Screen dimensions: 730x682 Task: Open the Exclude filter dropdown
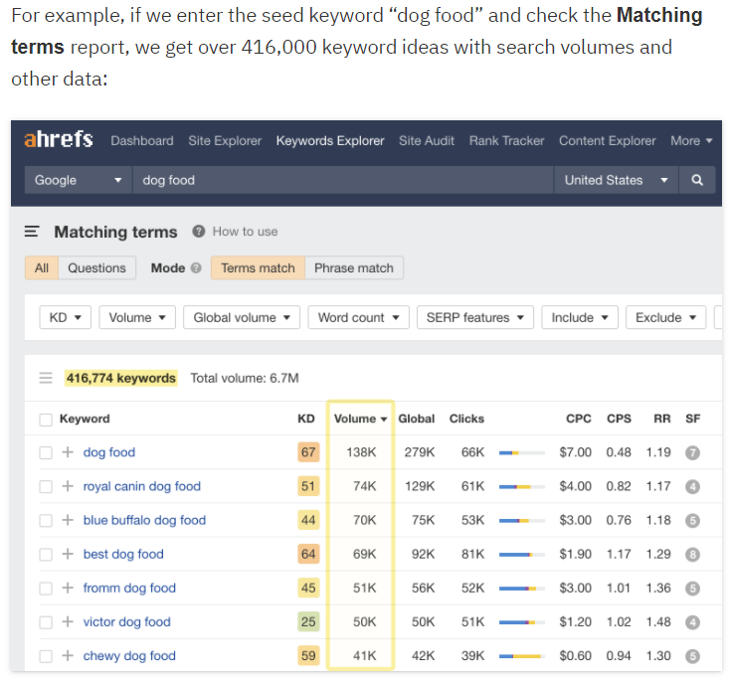(665, 317)
